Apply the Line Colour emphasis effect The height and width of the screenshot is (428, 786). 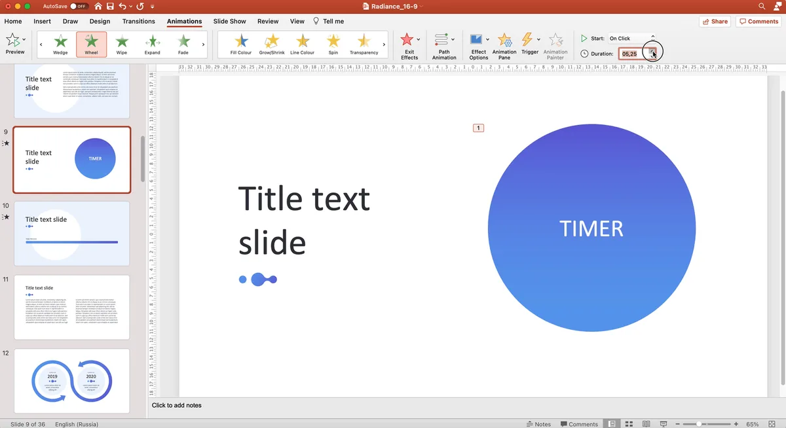(x=303, y=45)
